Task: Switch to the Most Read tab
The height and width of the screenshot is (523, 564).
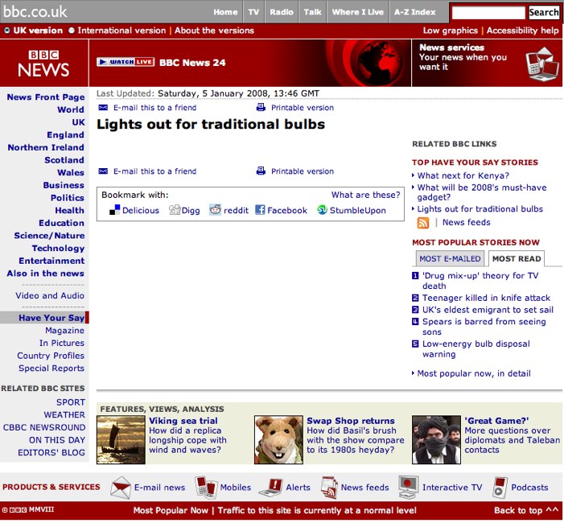Action: pyautogui.click(x=517, y=258)
